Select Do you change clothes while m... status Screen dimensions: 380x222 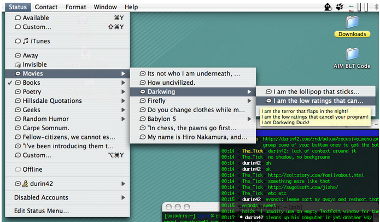click(x=193, y=110)
